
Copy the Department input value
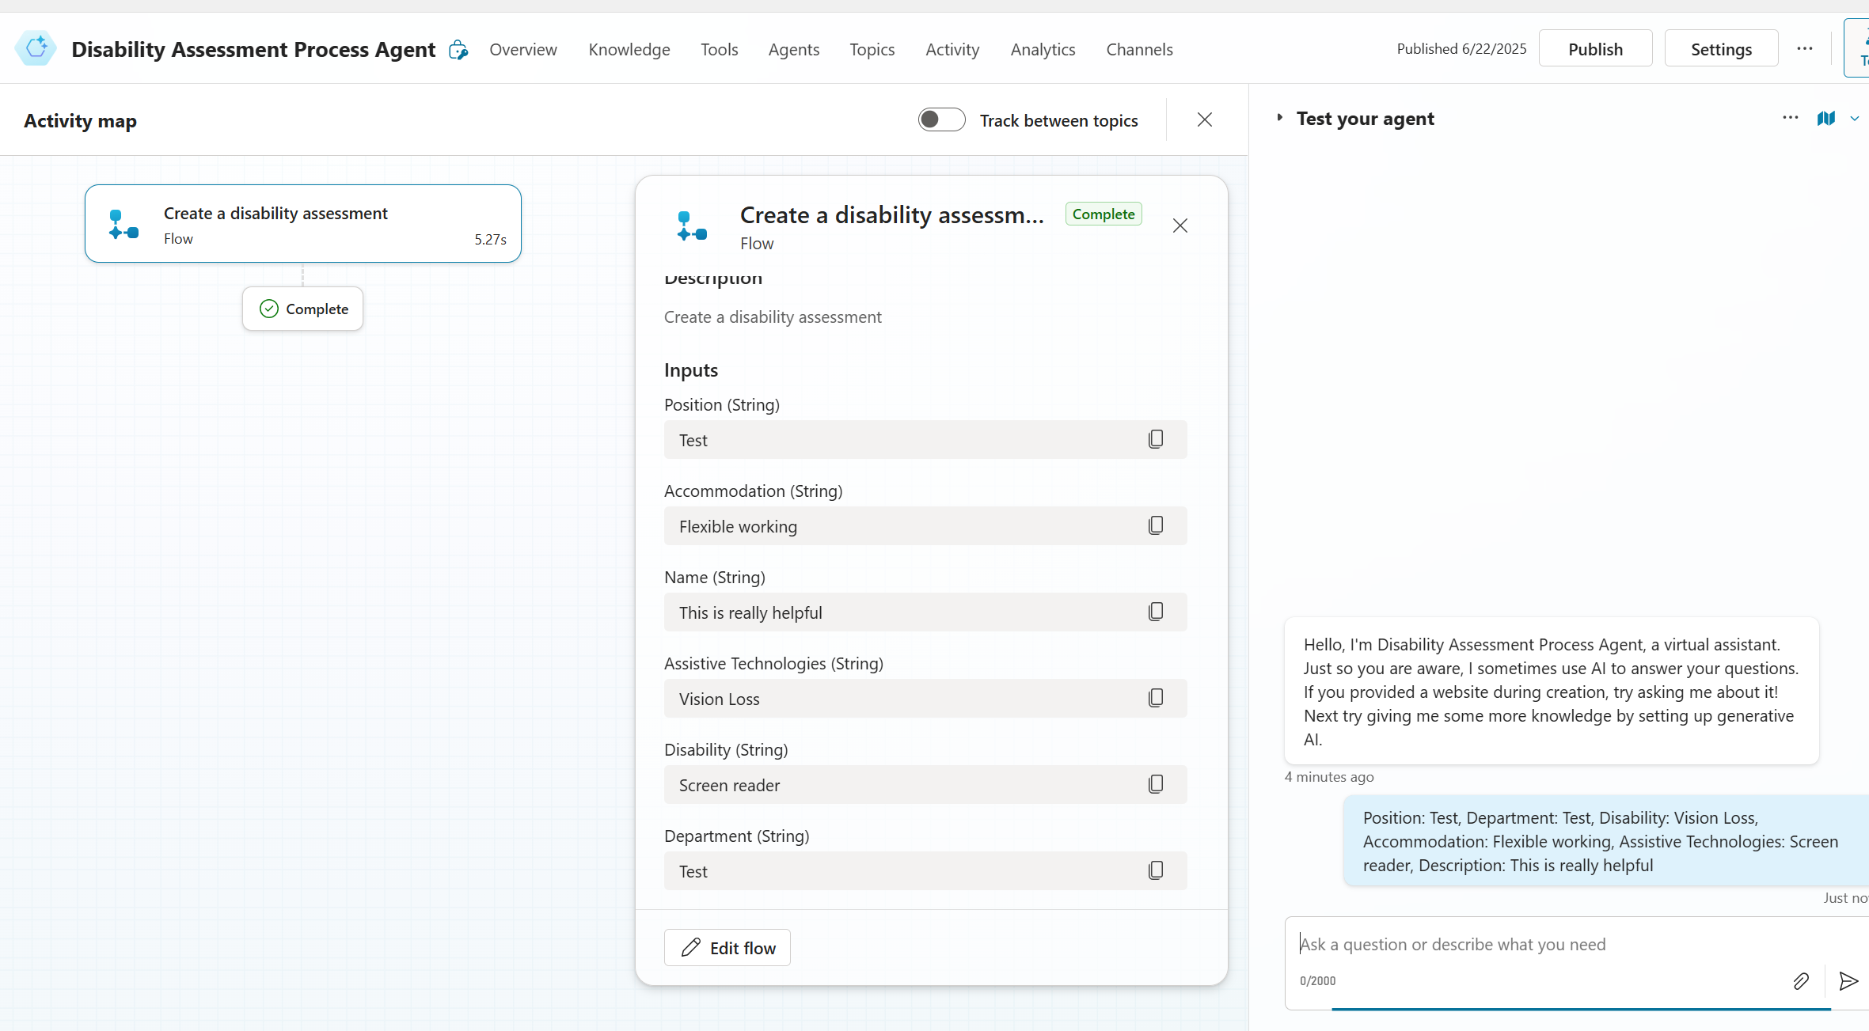point(1155,870)
